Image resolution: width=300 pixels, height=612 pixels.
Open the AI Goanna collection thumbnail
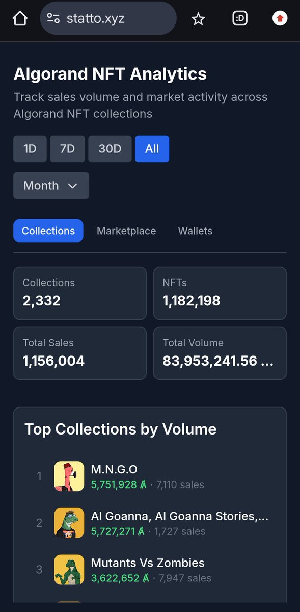[69, 523]
